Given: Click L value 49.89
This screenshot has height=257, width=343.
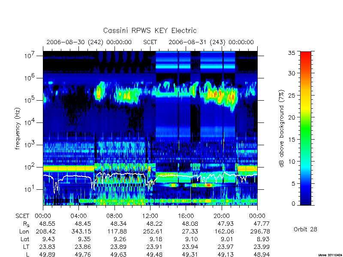Looking at the screenshot, I should [47, 254].
